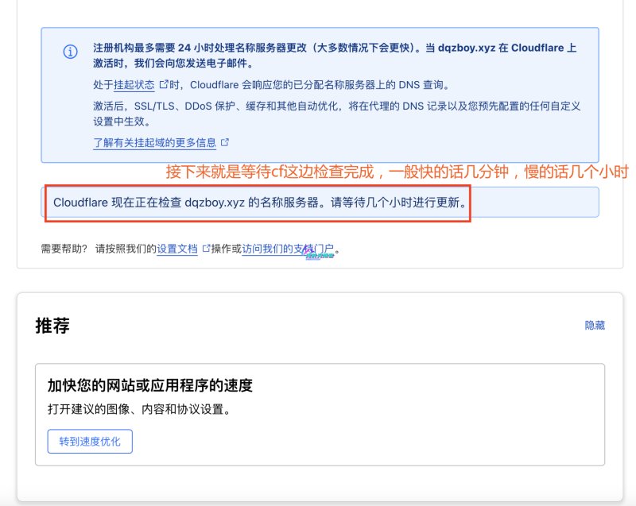The height and width of the screenshot is (506, 636).
Task: Select the 加快您的网站或应用程序的速度 heading
Action: (150, 385)
